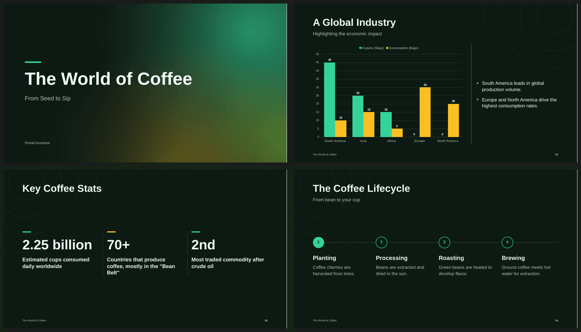Click the "70+" statistic
The image size is (581, 332).
point(118,245)
